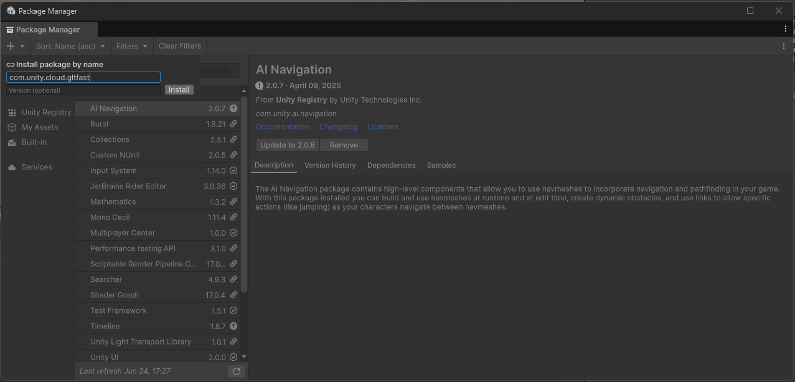
Task: Open the toolbar three-dot more options menu
Action: point(784,46)
